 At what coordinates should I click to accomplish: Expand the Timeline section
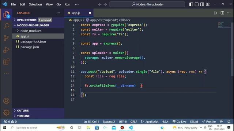38,116
